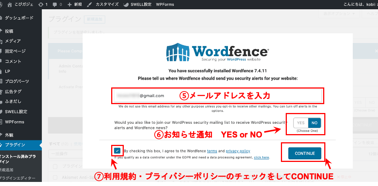Expand the 表示オプション screen options

339,14
